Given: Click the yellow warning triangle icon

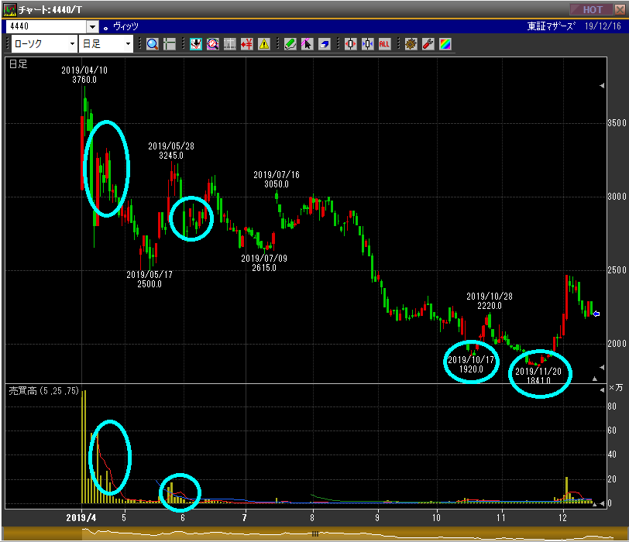Looking at the screenshot, I should click(x=264, y=44).
